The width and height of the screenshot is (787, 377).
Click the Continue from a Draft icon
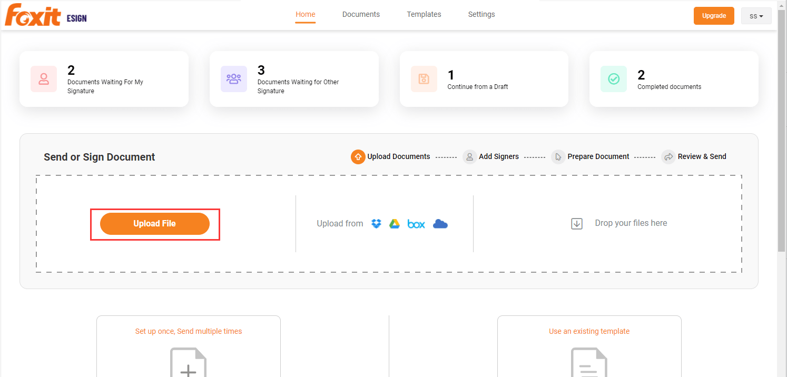(424, 78)
